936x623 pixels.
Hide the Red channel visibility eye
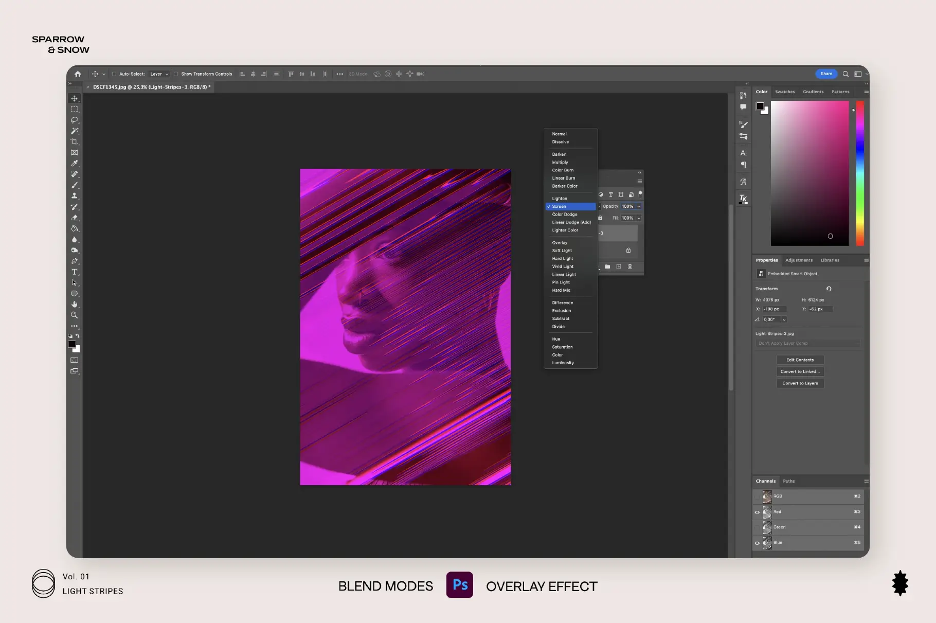(757, 512)
